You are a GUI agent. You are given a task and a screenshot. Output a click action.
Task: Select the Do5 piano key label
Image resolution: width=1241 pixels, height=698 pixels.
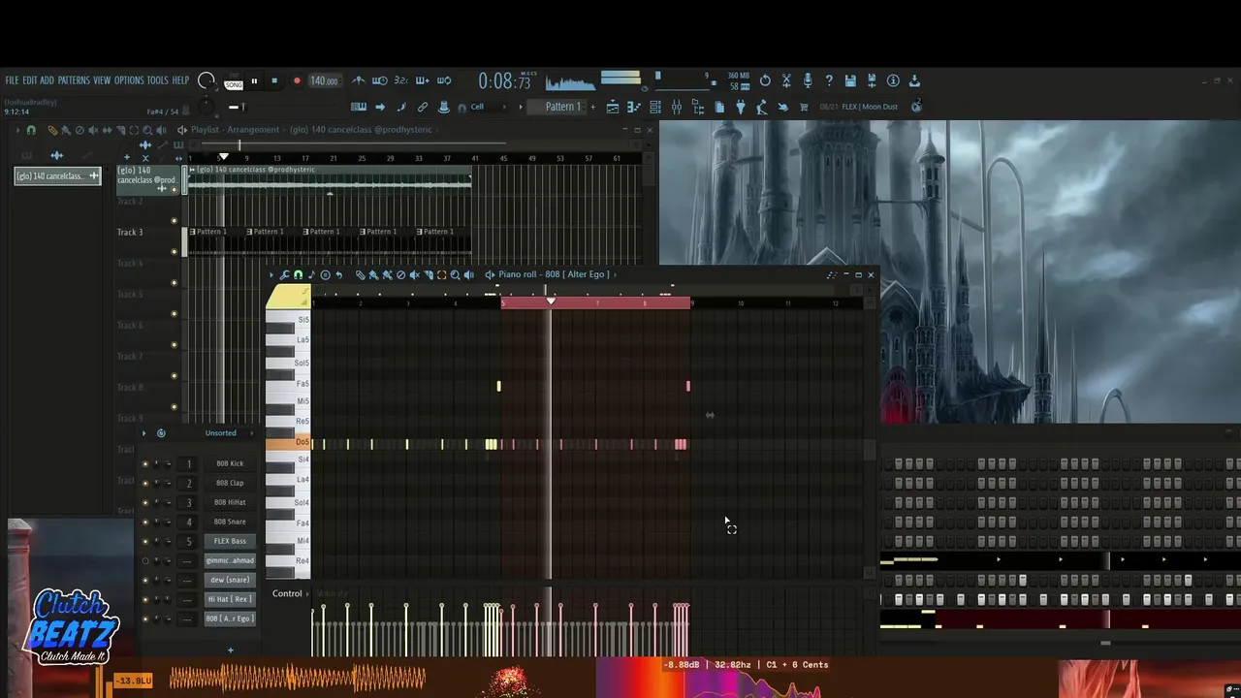[x=302, y=443]
